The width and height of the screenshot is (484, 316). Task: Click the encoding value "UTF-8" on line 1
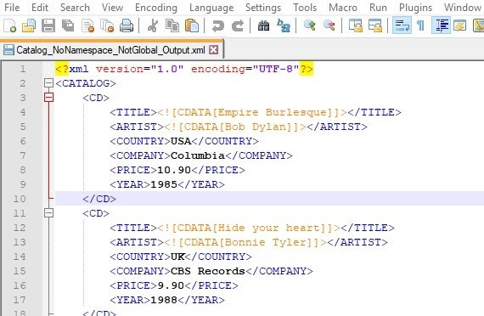pyautogui.click(x=276, y=69)
